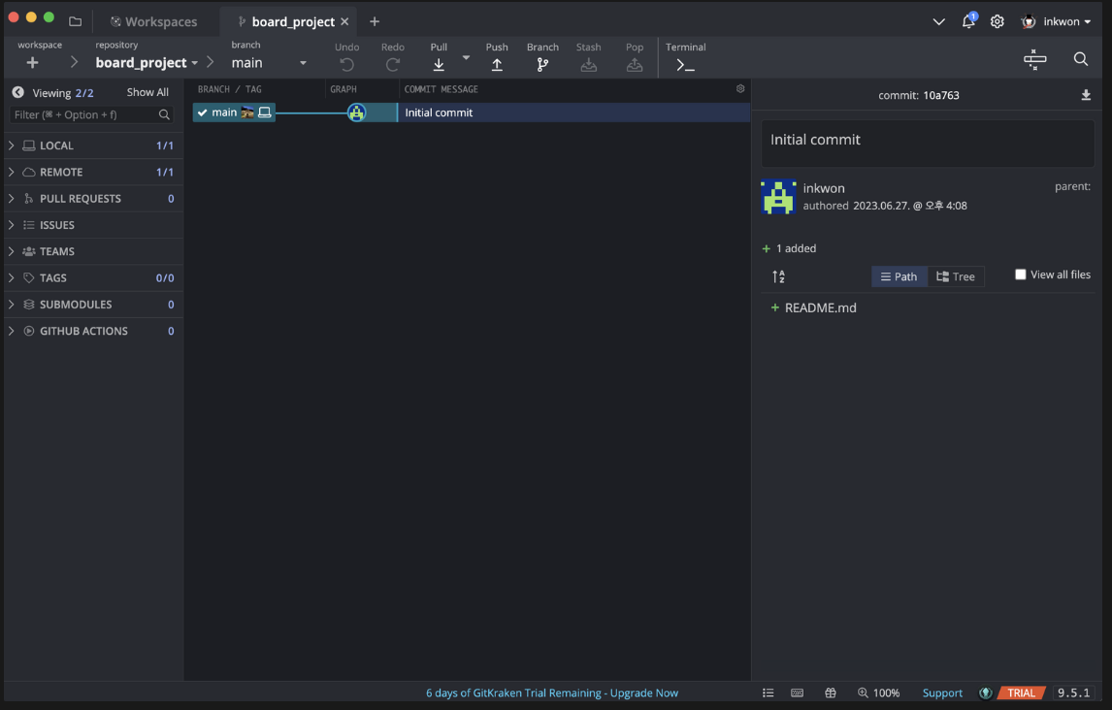Open the search magnifier in toolbar
This screenshot has height=710, width=1112.
pos(1081,59)
